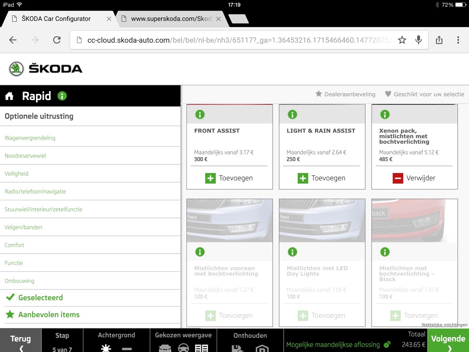Show info for LIGHT & RAIN ASSIST
This screenshot has height=352, width=469.
(x=293, y=115)
